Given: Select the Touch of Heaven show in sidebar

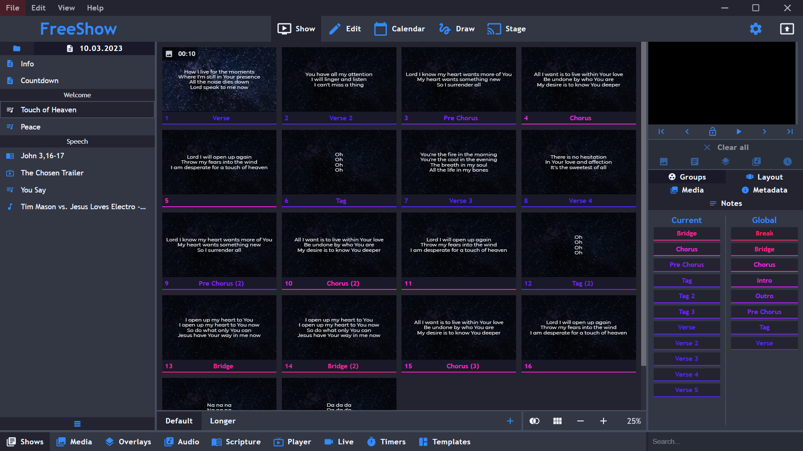Looking at the screenshot, I should (49, 109).
